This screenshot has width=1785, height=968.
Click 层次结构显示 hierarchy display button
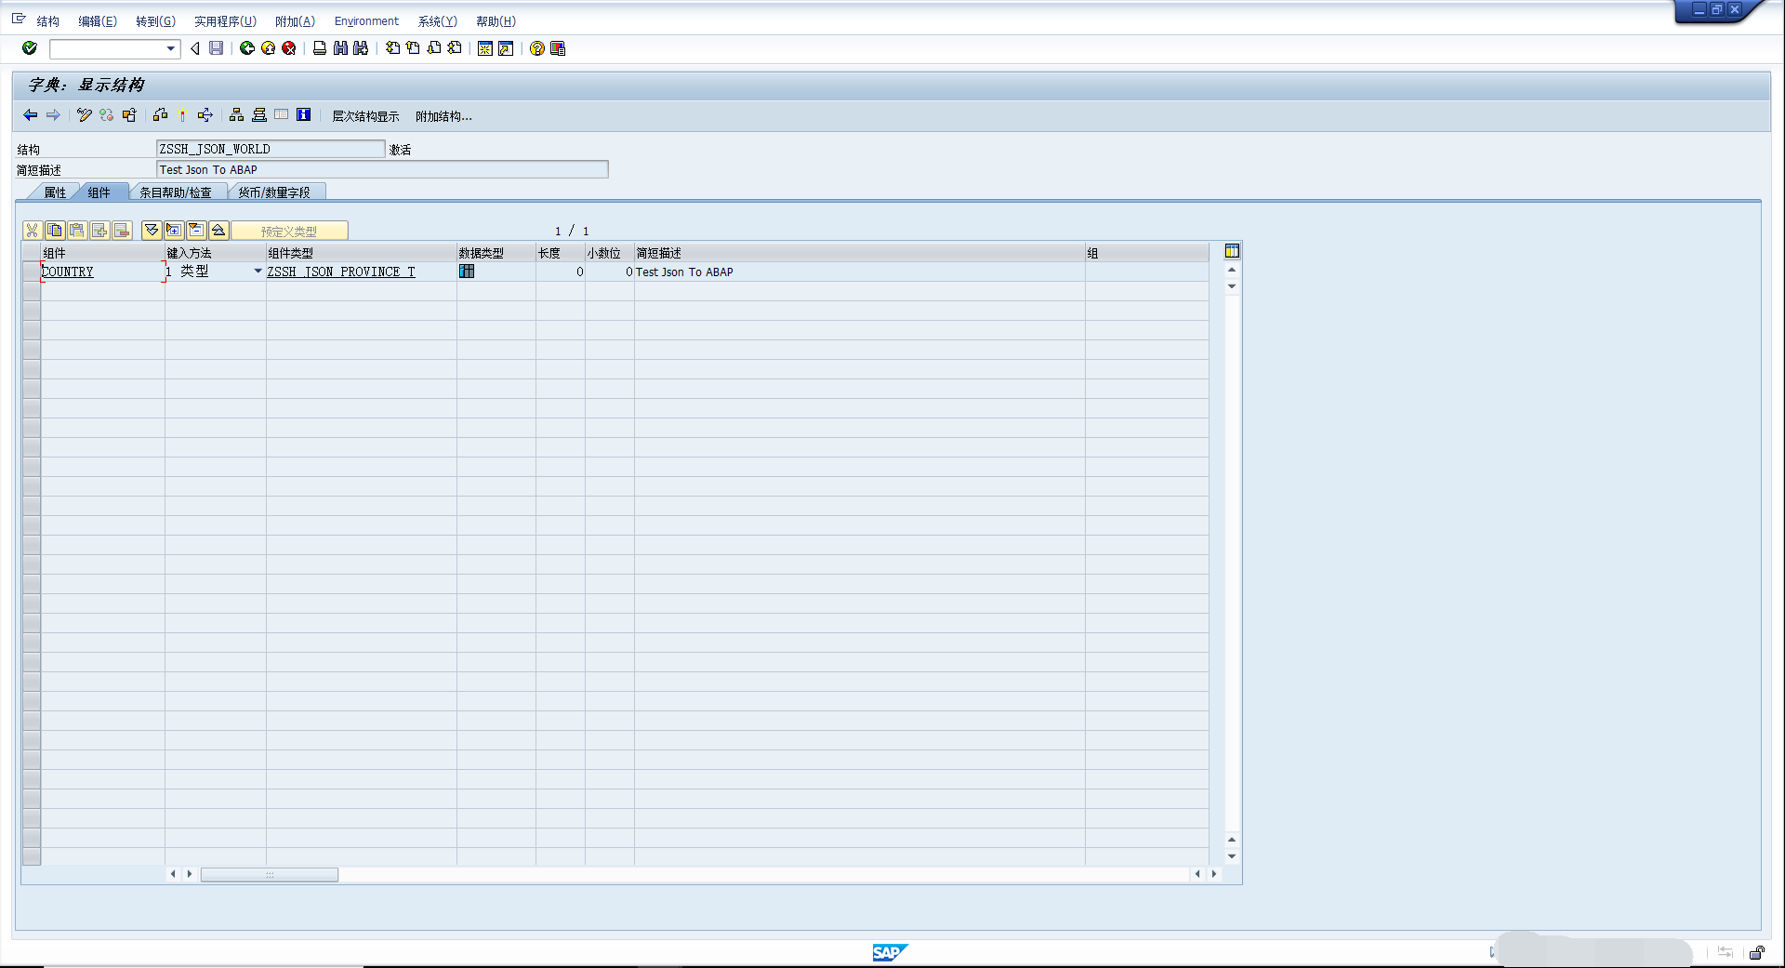point(365,116)
